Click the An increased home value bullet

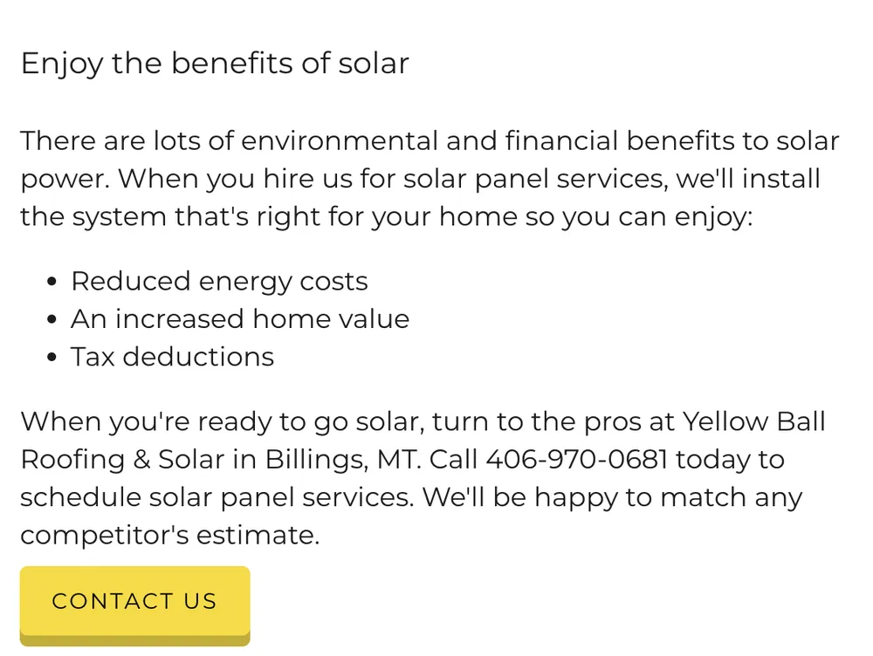240,318
